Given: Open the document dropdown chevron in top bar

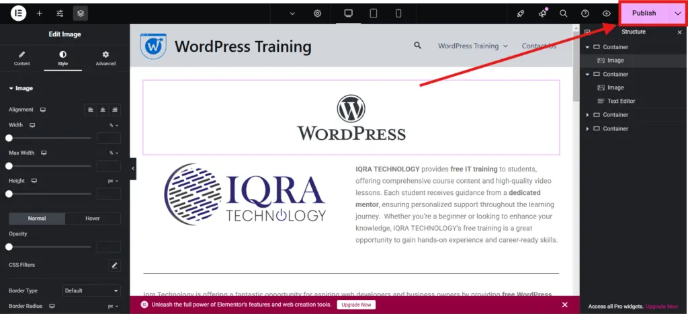Looking at the screenshot, I should [293, 13].
